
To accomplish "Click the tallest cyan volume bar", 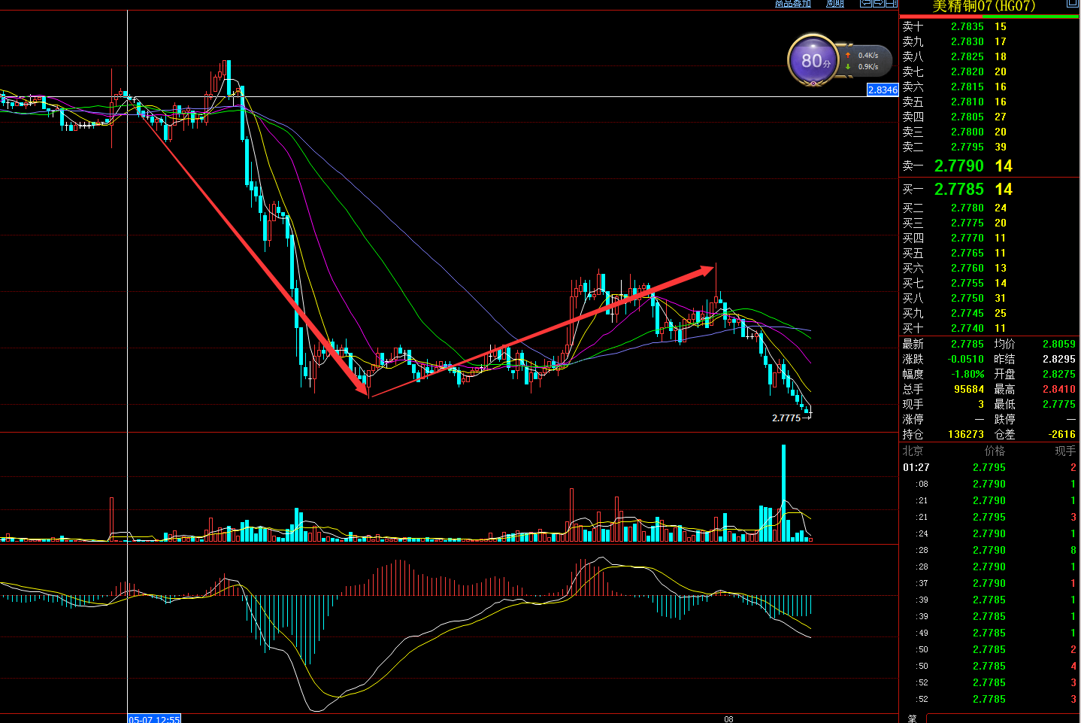I will pos(783,493).
